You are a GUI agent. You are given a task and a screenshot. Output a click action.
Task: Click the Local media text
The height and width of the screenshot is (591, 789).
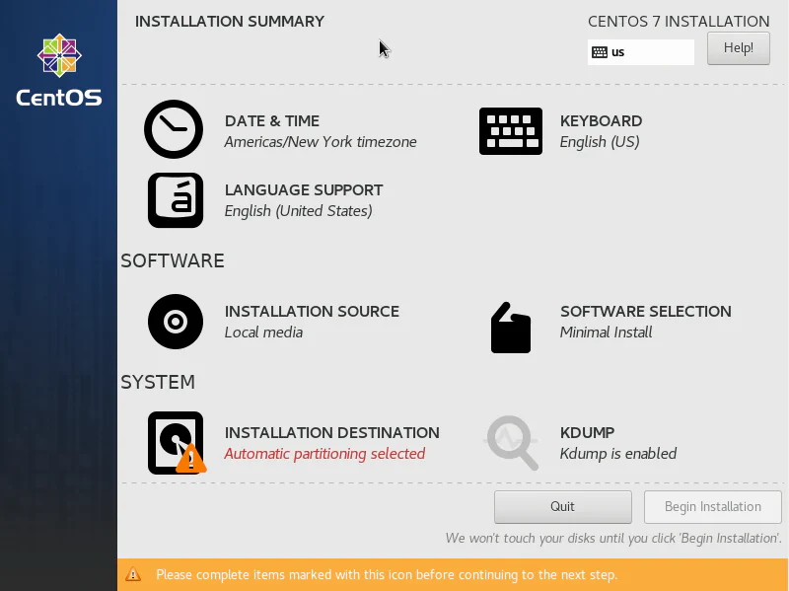(263, 332)
